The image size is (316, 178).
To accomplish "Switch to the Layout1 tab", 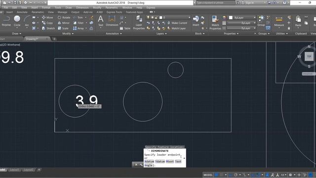I will [14, 170].
